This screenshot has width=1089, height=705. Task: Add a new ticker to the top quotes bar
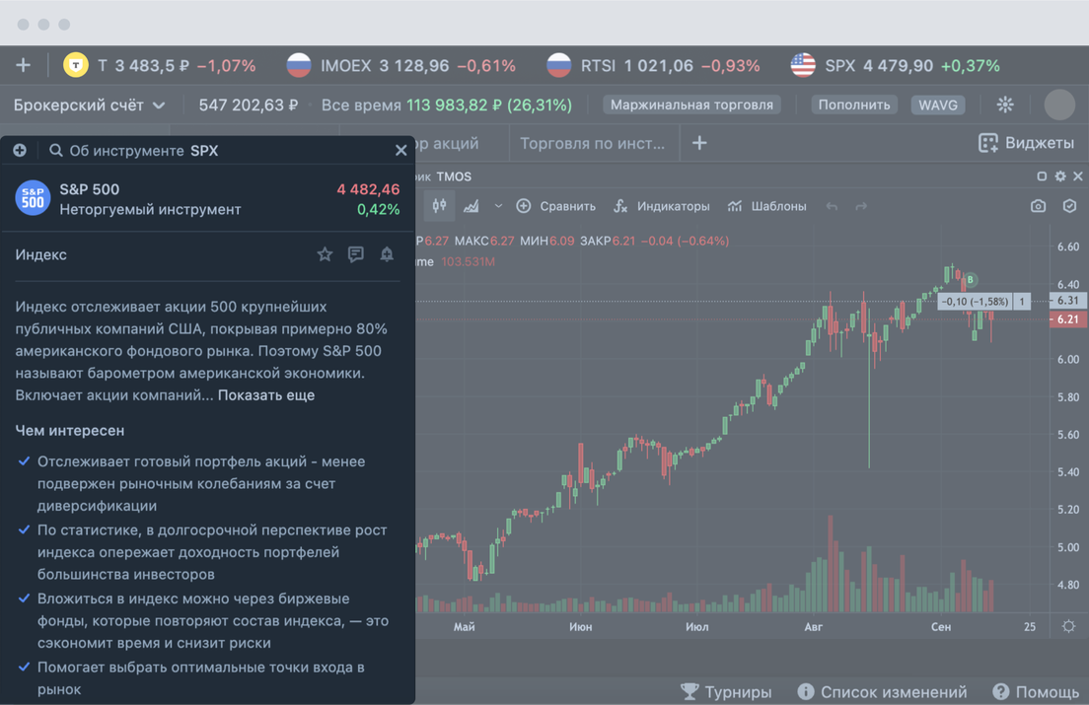(x=23, y=65)
